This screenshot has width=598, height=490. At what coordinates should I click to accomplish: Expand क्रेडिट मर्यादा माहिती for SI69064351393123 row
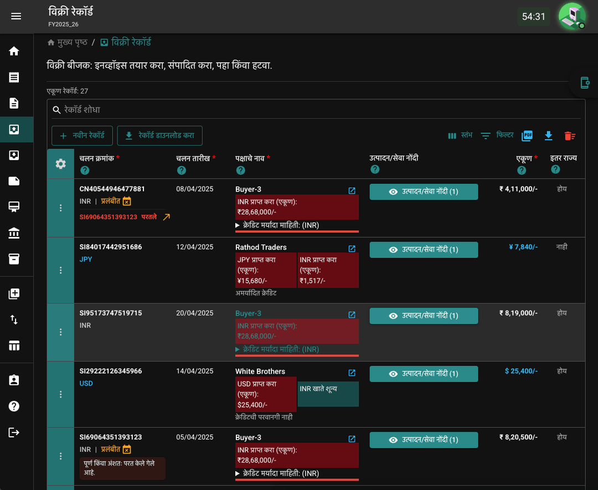click(x=277, y=473)
